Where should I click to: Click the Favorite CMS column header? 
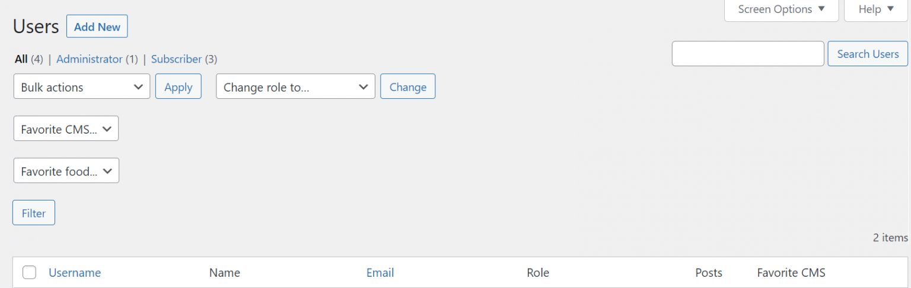pos(791,273)
